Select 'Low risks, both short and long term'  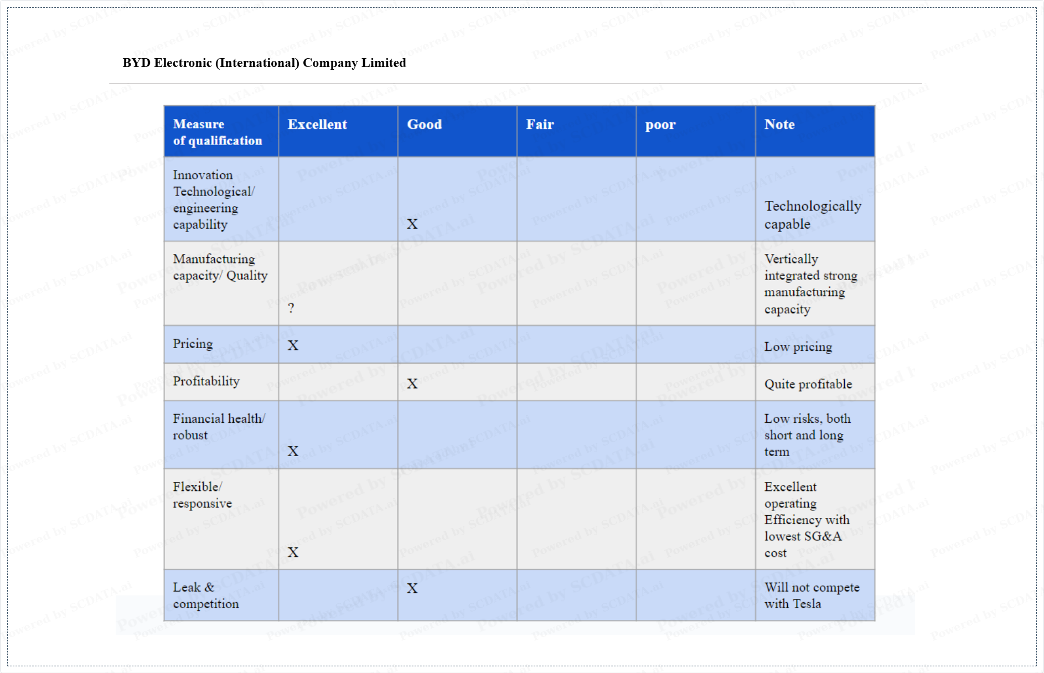click(808, 435)
